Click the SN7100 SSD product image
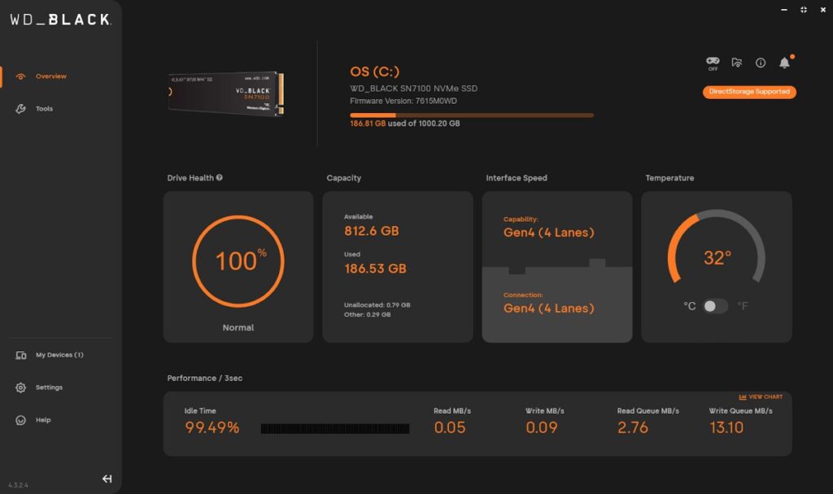The width and height of the screenshot is (833, 494). point(226,93)
